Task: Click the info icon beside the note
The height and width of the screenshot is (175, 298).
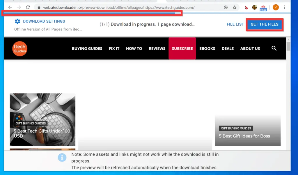Action: point(62,158)
